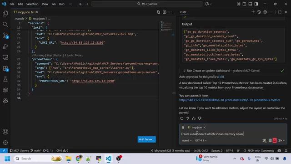Open Run and Debug view
This screenshot has width=291, height=164.
tap(5, 46)
